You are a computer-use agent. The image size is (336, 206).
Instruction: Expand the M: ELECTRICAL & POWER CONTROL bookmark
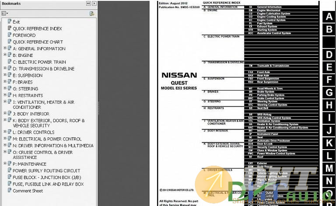5,138
